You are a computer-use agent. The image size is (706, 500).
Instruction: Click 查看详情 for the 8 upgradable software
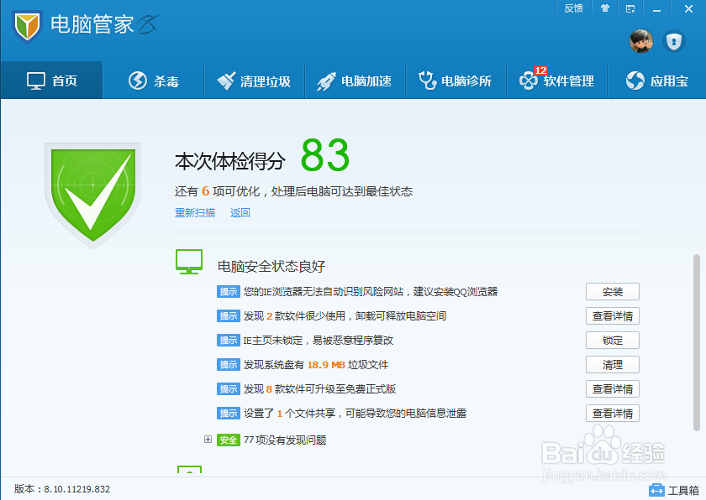coord(613,388)
